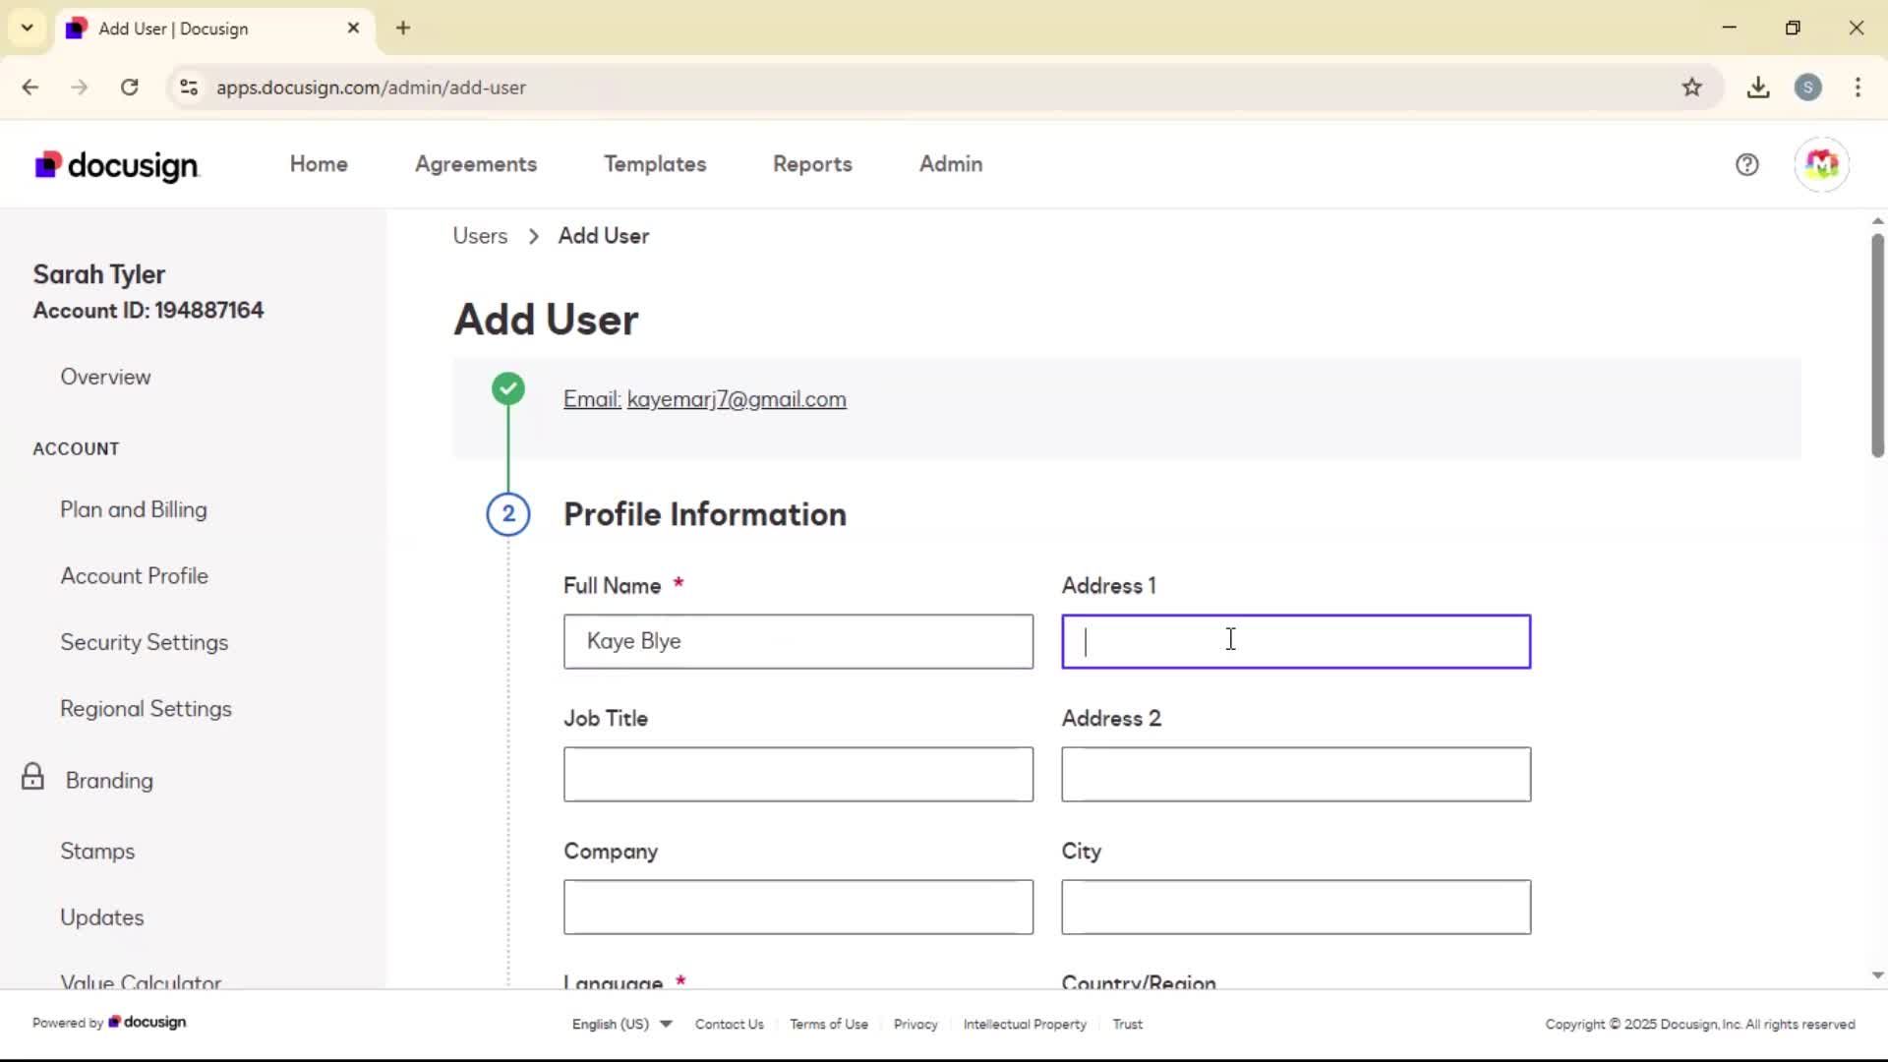The image size is (1888, 1062).
Task: Open Trust footer link
Action: (1127, 1024)
